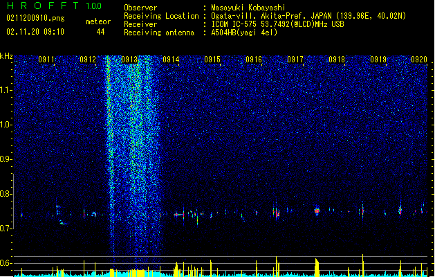Click the 1.1 kHz axis label
This screenshot has width=435, height=277.
click(x=6, y=90)
